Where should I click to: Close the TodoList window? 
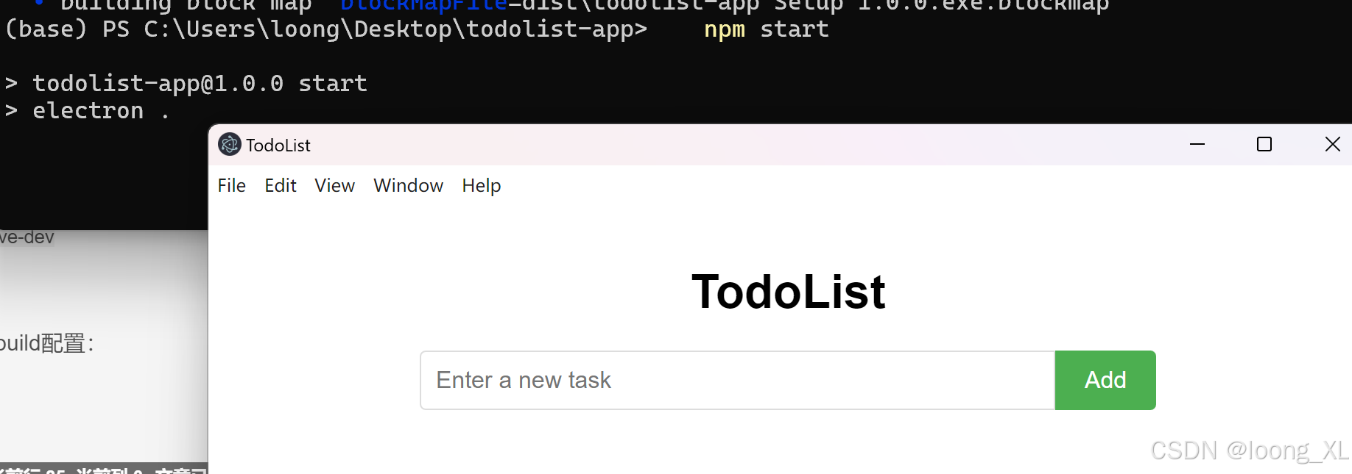(x=1332, y=145)
